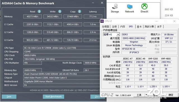Open the 关于 tab in CPU-Z
Viewport: 179px width, 102px height.
coord(159,27)
